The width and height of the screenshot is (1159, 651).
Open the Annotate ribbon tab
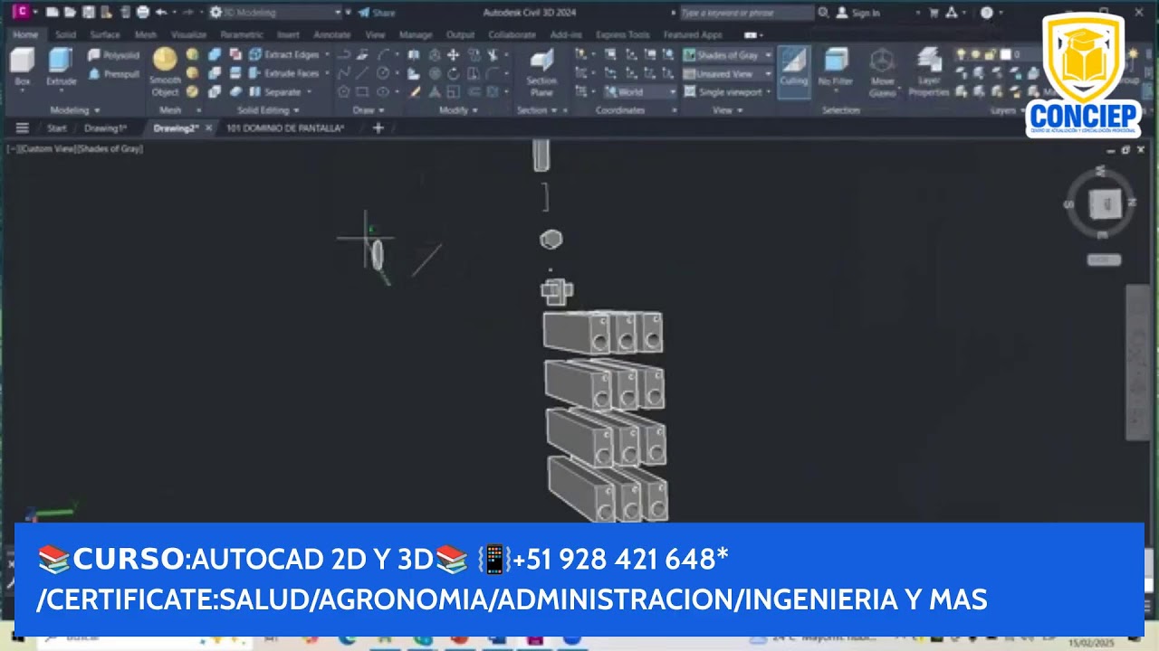pos(332,34)
